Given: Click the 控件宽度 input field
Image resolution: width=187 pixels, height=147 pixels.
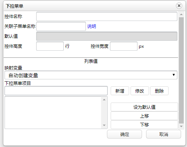Looking at the screenshot, I should (124, 46).
